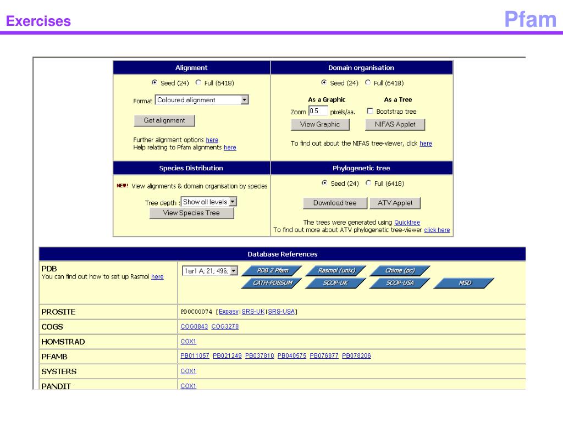Open the PROSITE SRS-USA link
Viewport: 563px width, 422px height.
pos(281,312)
